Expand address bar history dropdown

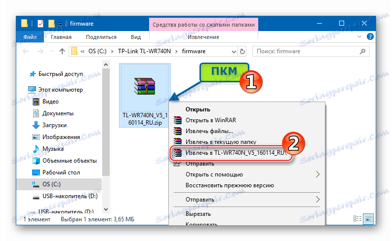(x=234, y=52)
